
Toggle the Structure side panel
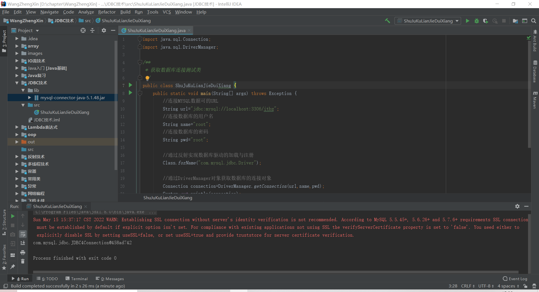pos(4,223)
